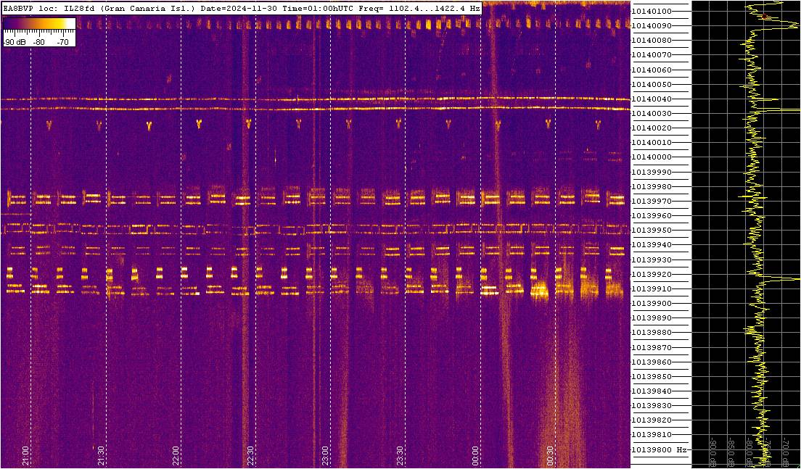Viewport: 801px width, 469px height.
Task: Click the 10139850 frequency label
Action: coord(652,377)
